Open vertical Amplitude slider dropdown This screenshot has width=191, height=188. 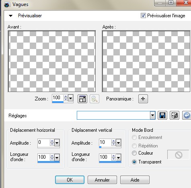(x=118, y=143)
